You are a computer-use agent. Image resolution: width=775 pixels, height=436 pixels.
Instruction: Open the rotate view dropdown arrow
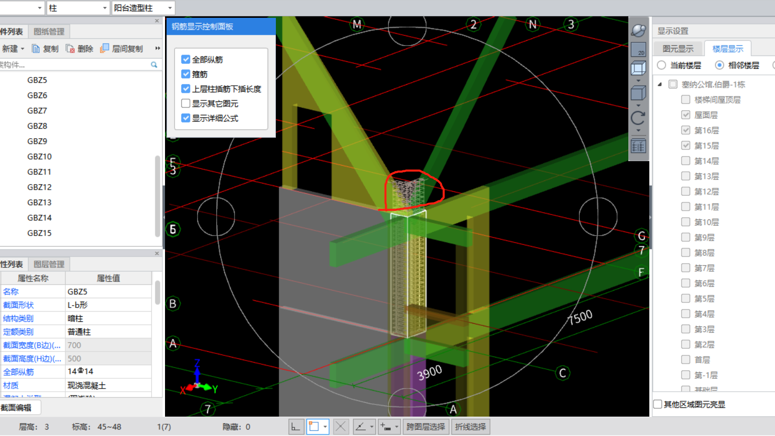point(639,131)
